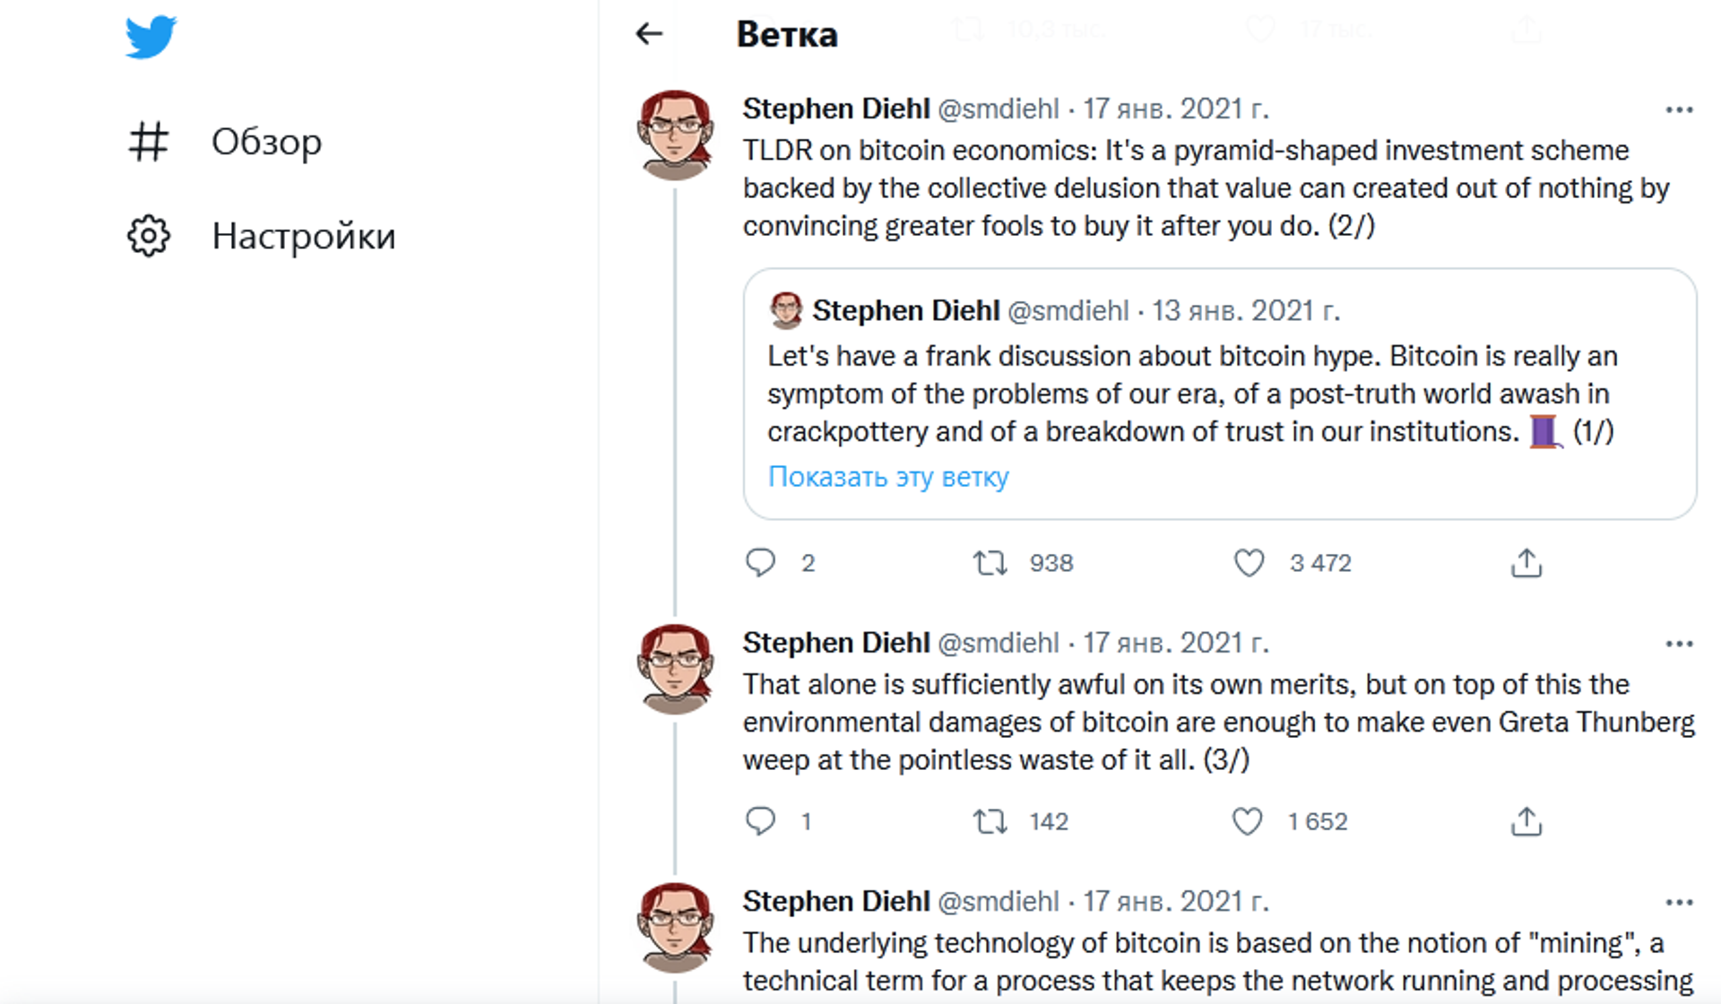Reply to the (2/) bitcoin economics tweet
This screenshot has height=1004, width=1721.
click(x=760, y=563)
